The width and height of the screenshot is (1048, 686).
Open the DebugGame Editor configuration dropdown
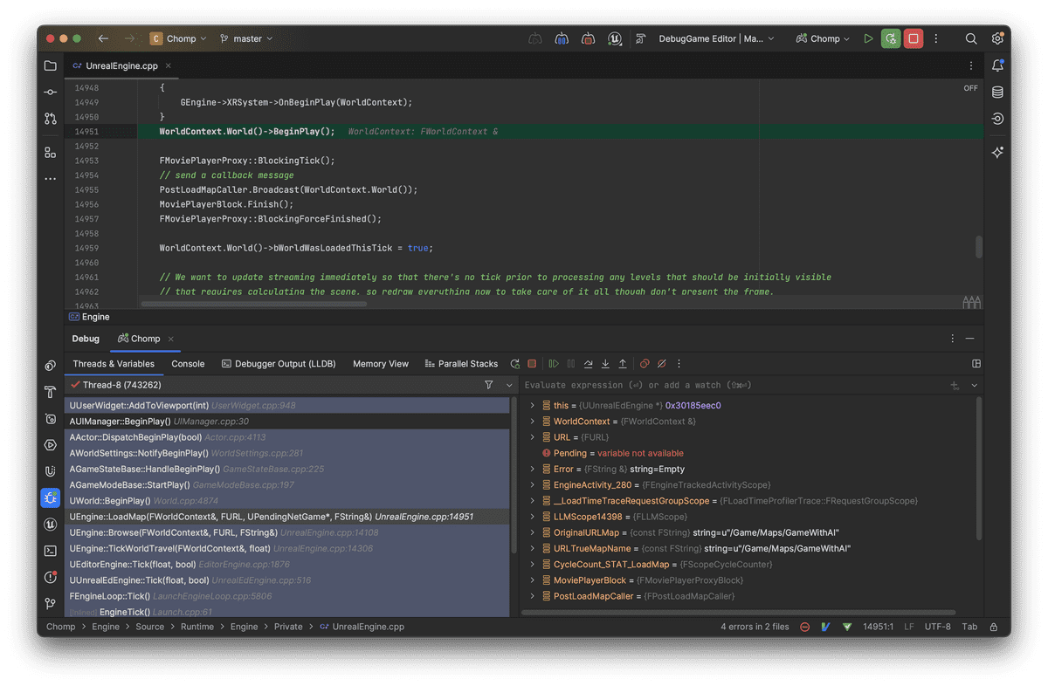(716, 38)
